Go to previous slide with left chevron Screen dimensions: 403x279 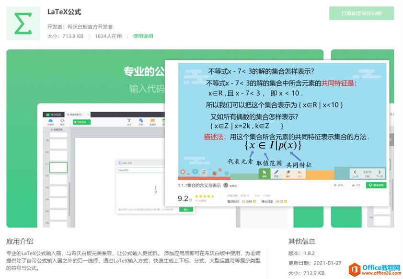click(x=355, y=173)
